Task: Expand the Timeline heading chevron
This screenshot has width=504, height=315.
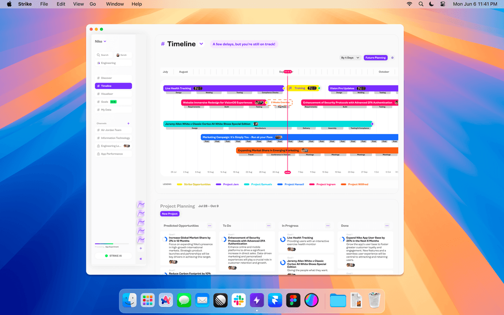Action: [x=201, y=44]
